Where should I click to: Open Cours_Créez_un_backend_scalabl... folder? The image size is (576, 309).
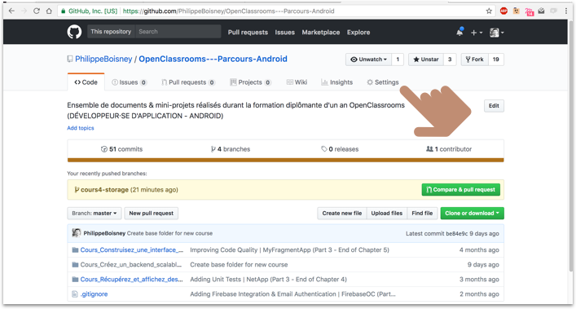[x=131, y=264]
